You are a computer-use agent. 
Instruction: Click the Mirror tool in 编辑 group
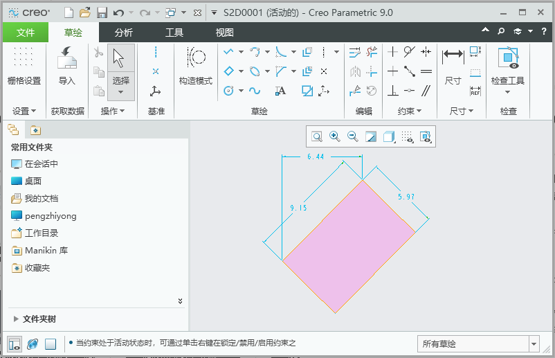pyautogui.click(x=355, y=71)
